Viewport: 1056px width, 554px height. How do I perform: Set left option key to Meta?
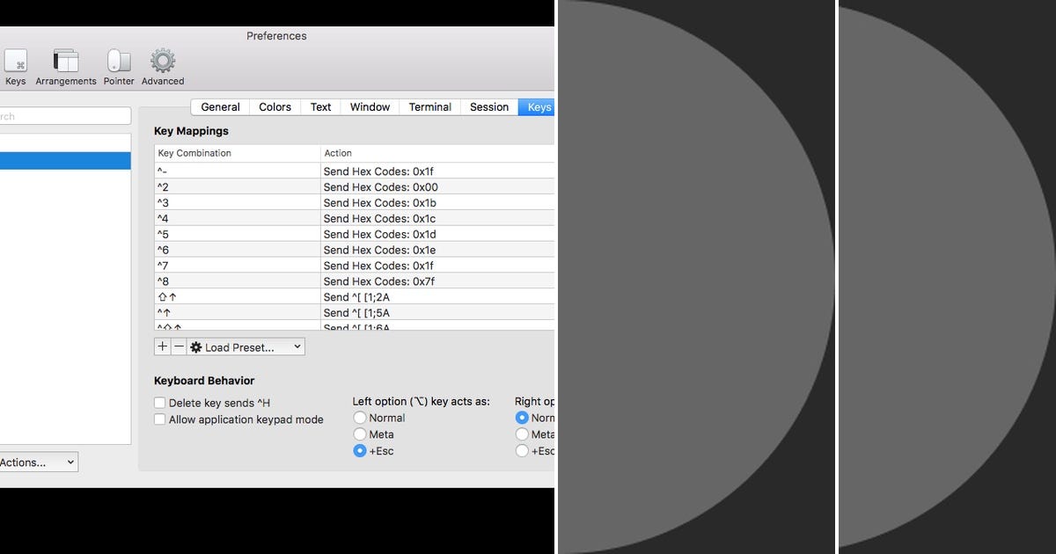359,434
